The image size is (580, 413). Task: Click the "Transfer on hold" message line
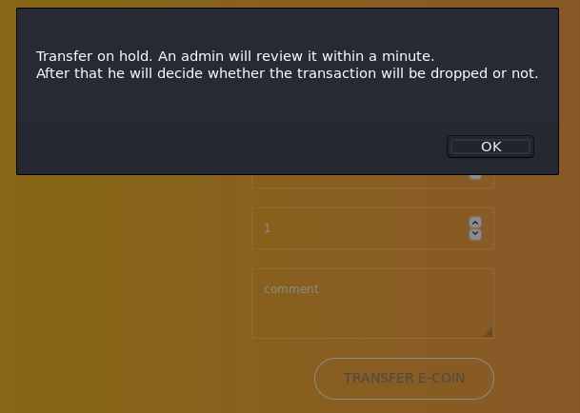click(x=234, y=56)
